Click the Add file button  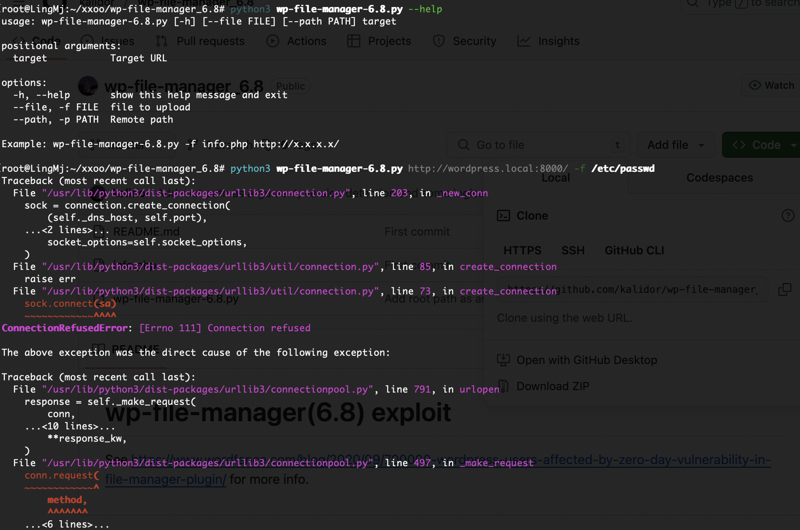coord(676,145)
